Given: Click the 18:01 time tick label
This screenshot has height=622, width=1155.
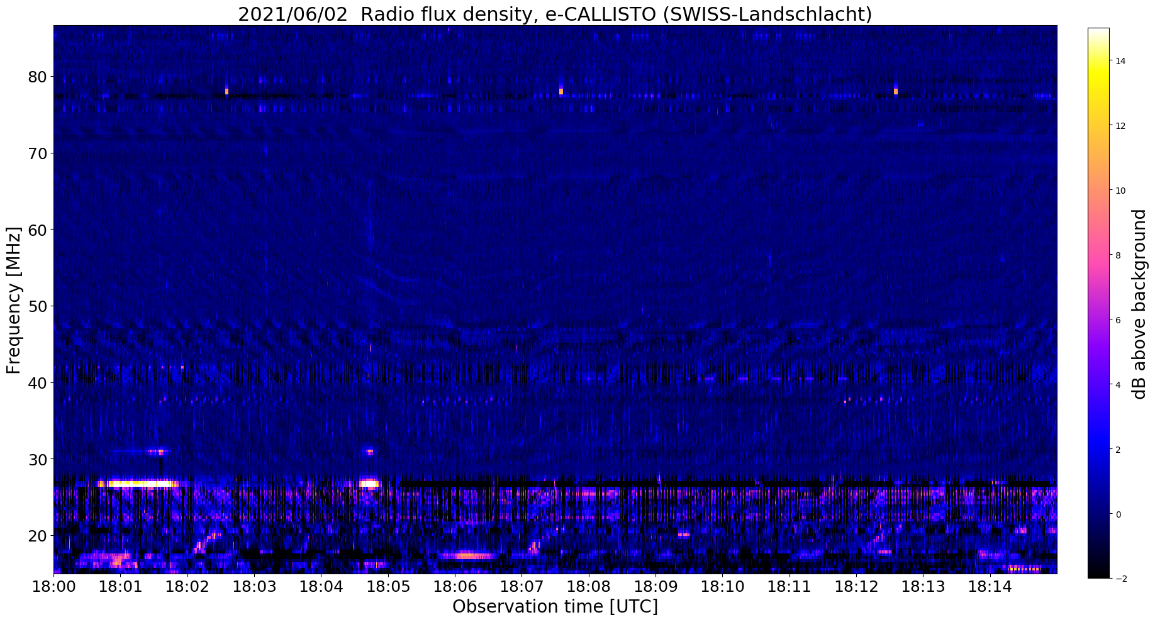Looking at the screenshot, I should (x=120, y=587).
